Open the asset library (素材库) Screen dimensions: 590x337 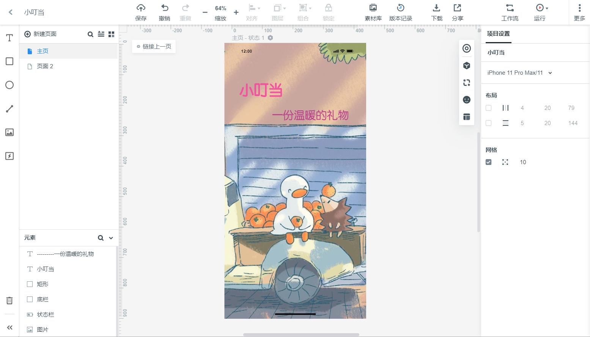[373, 12]
